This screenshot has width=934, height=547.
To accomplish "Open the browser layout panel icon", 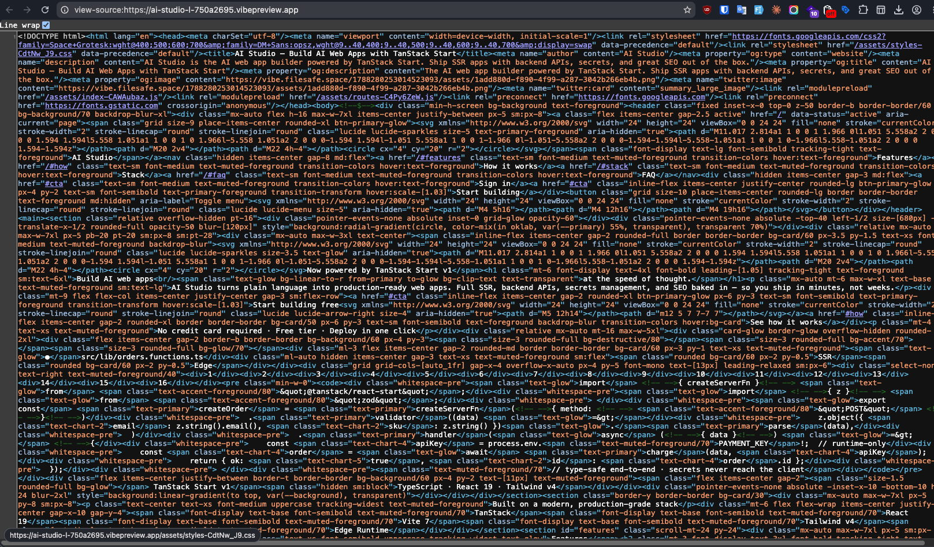I will (x=881, y=10).
